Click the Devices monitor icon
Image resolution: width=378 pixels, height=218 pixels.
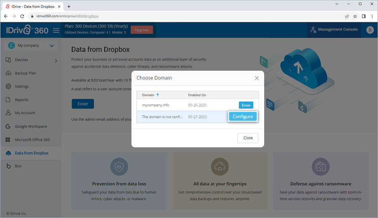(x=8, y=60)
